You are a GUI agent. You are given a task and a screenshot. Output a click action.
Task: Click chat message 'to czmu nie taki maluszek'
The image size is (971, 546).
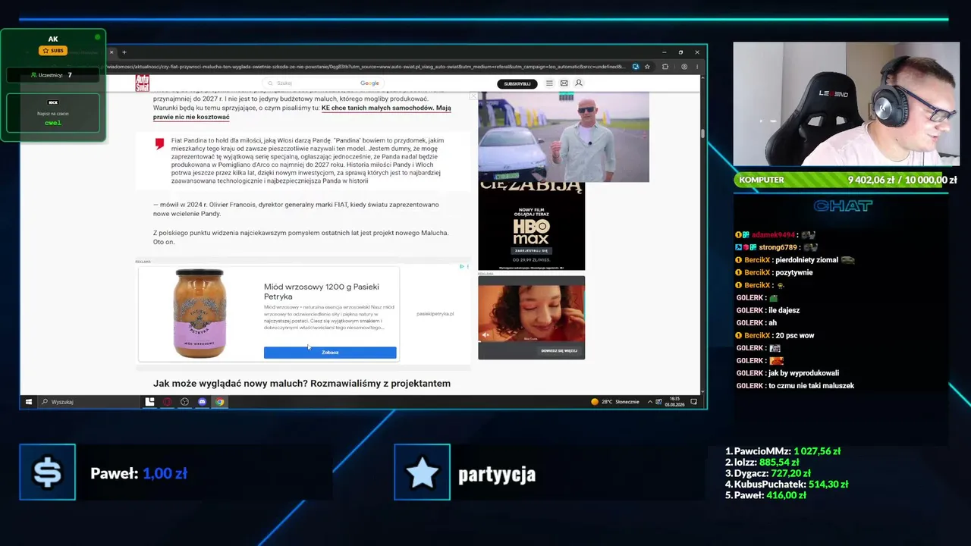point(812,386)
